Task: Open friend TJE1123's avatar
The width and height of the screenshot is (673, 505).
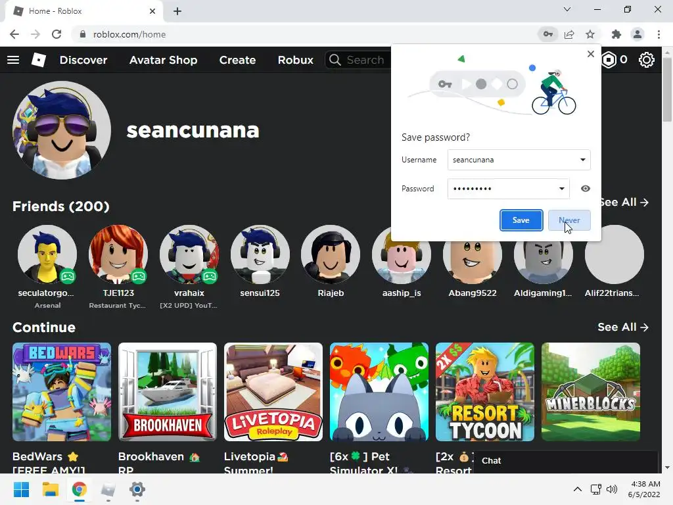Action: 118,254
